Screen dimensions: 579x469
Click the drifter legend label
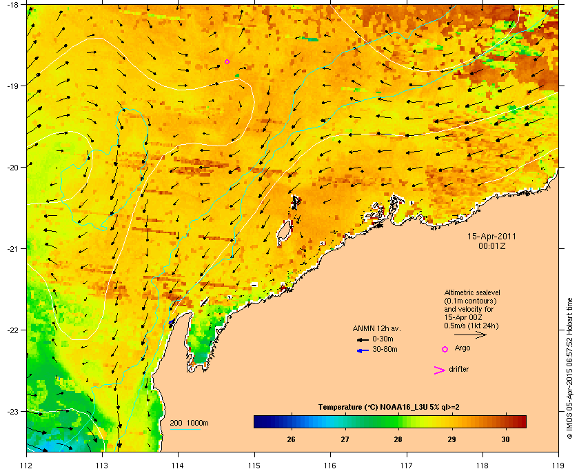[x=458, y=369]
